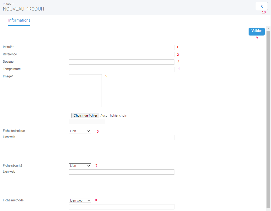The image size is (271, 211).
Task: Click the grey upload progress bar
Action: (87, 122)
